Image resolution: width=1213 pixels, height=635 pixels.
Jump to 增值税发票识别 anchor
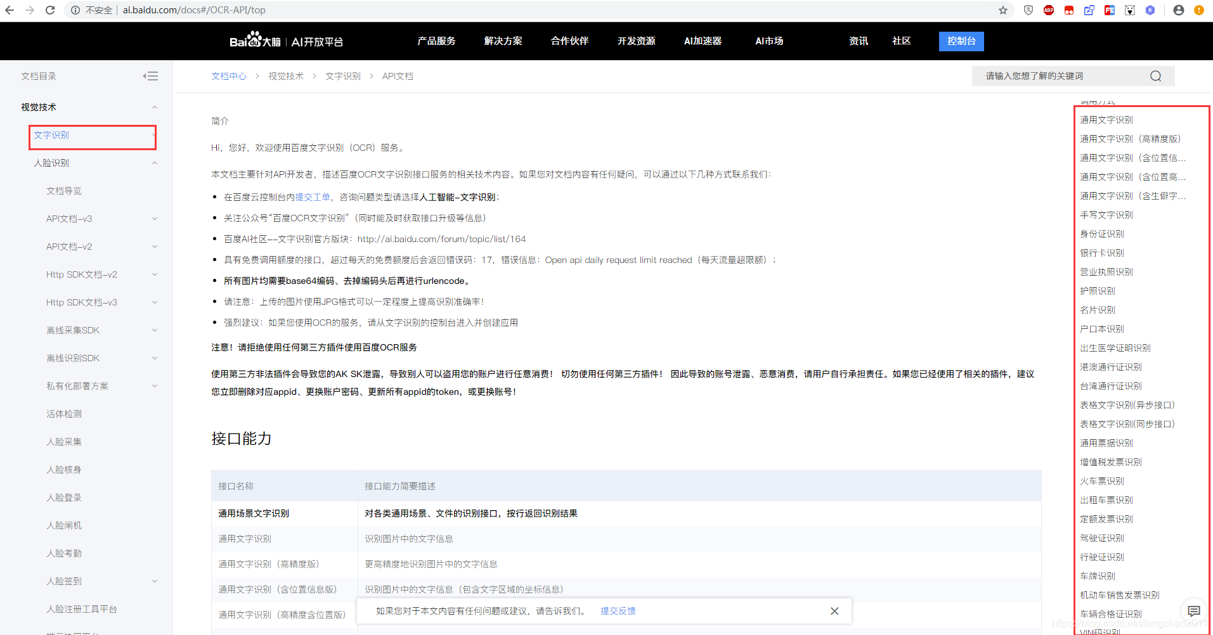(x=1111, y=462)
